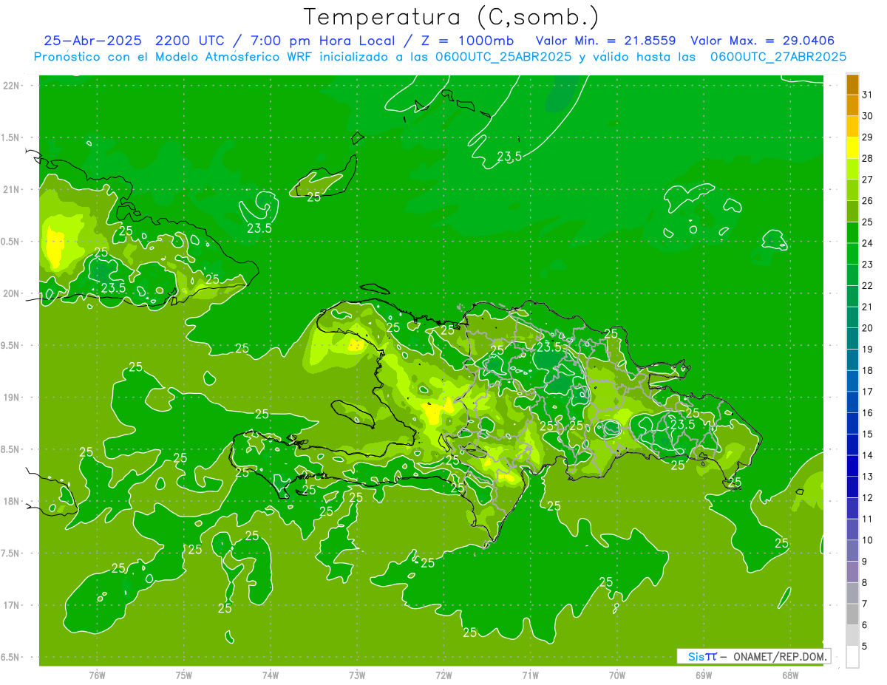
Task: Click the color bar label '27'
Action: click(x=868, y=180)
